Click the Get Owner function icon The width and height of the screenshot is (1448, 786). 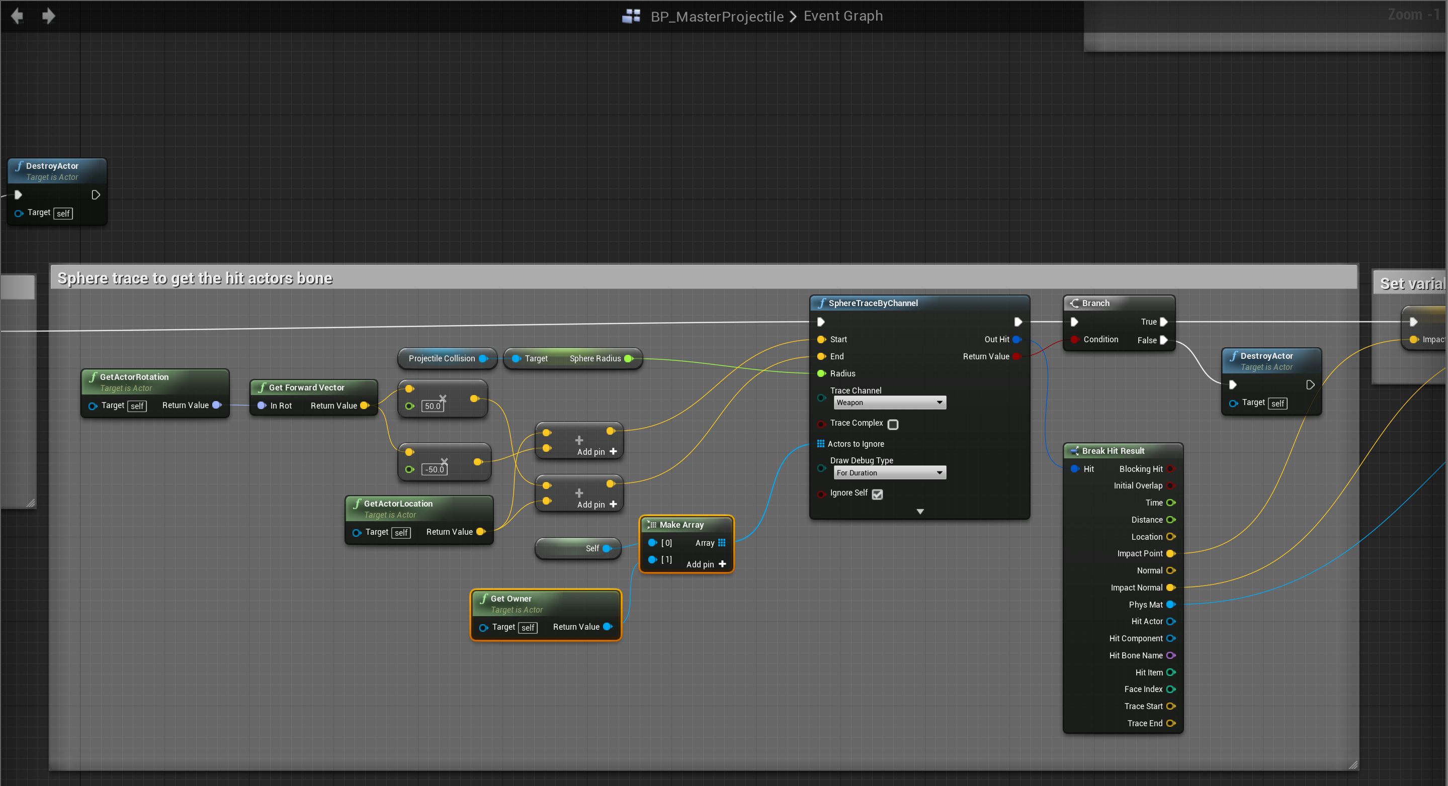[483, 599]
